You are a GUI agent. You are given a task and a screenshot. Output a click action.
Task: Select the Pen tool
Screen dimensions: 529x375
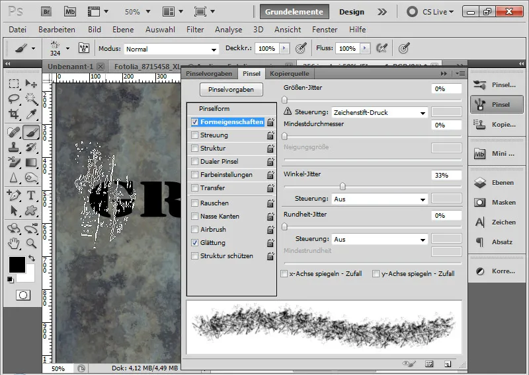14,195
